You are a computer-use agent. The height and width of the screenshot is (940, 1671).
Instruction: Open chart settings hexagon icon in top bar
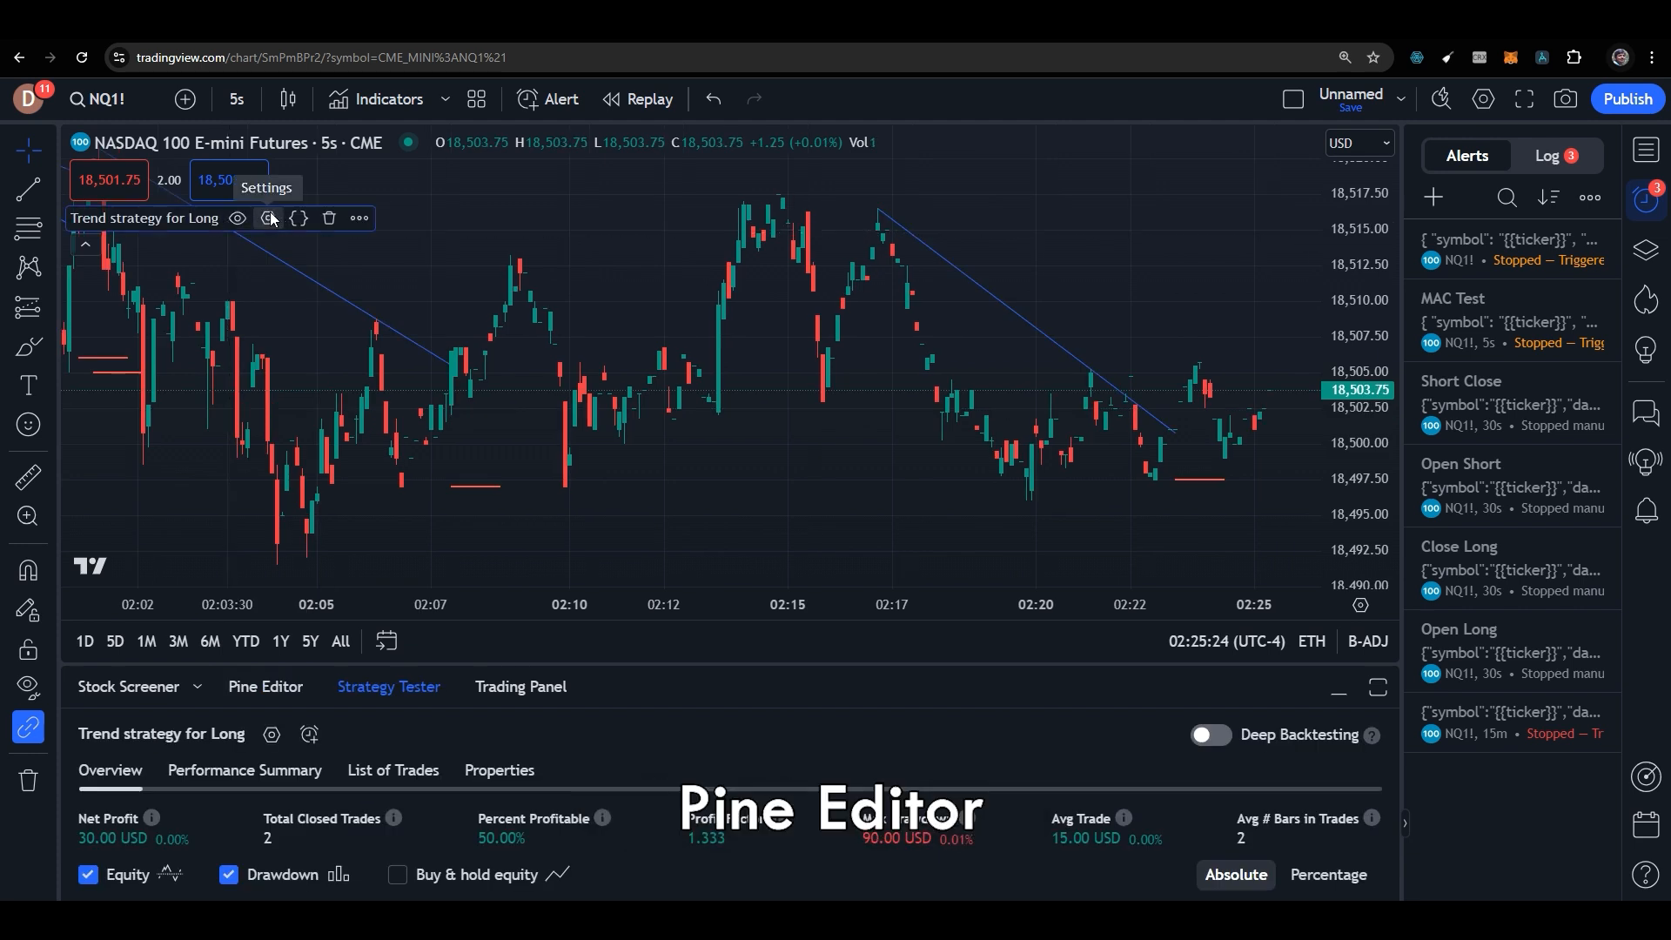click(1483, 99)
